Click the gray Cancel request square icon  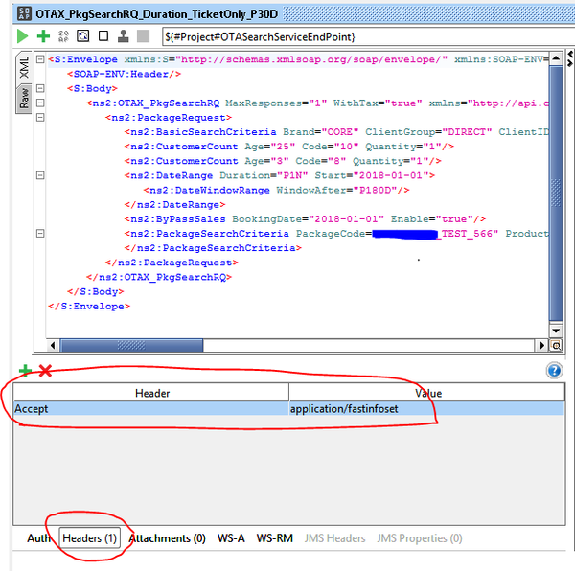coord(143,35)
